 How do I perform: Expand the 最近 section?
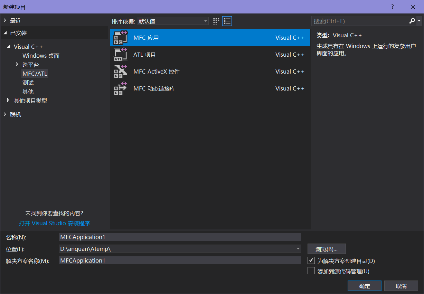point(5,20)
